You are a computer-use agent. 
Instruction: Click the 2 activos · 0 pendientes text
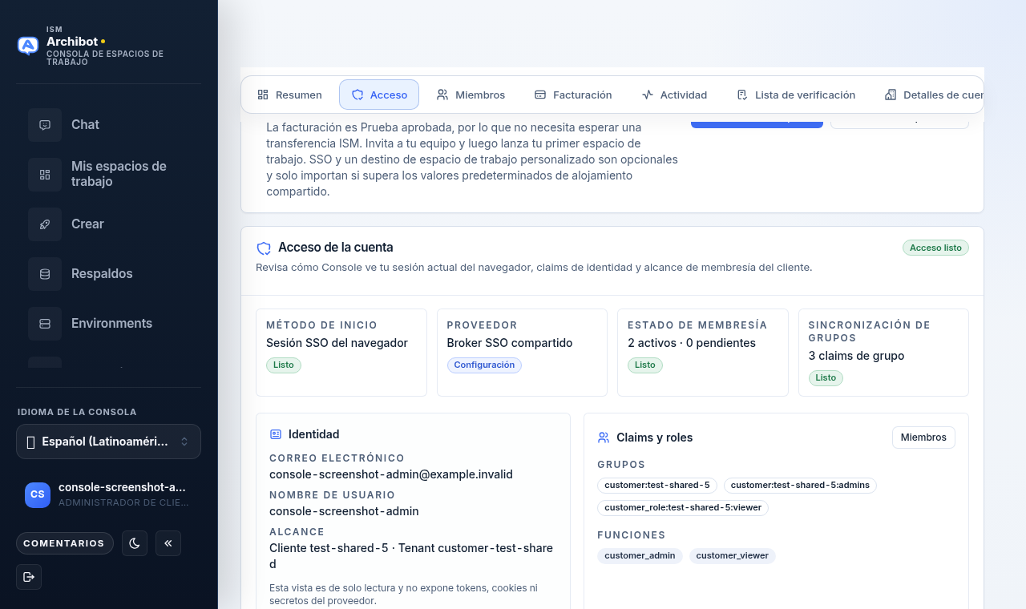click(x=692, y=343)
